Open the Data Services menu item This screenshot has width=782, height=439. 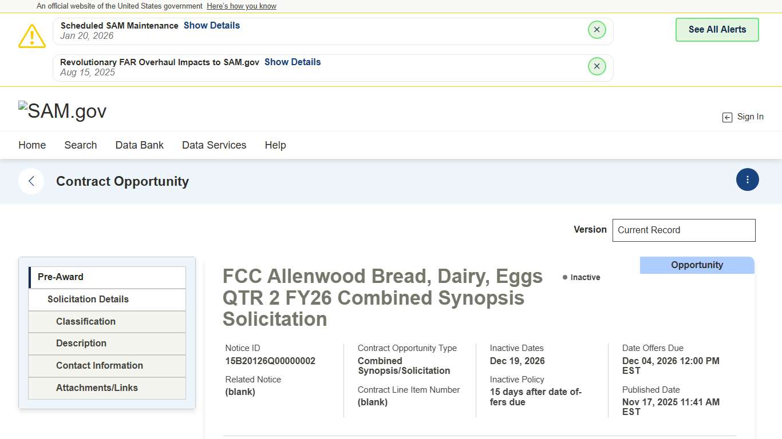tap(214, 145)
